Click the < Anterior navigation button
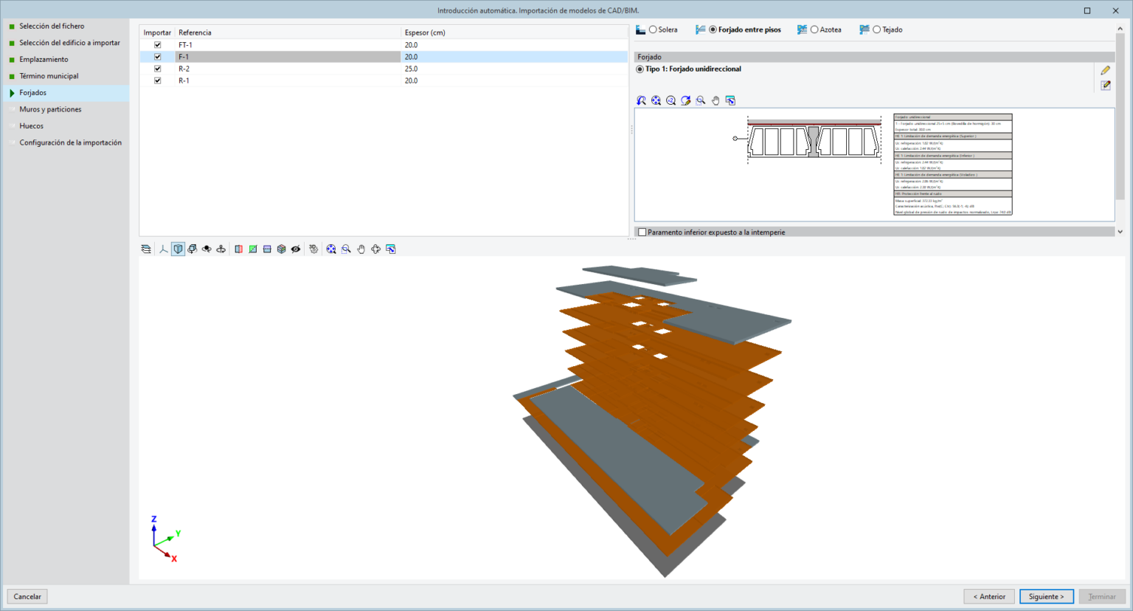 (988, 596)
